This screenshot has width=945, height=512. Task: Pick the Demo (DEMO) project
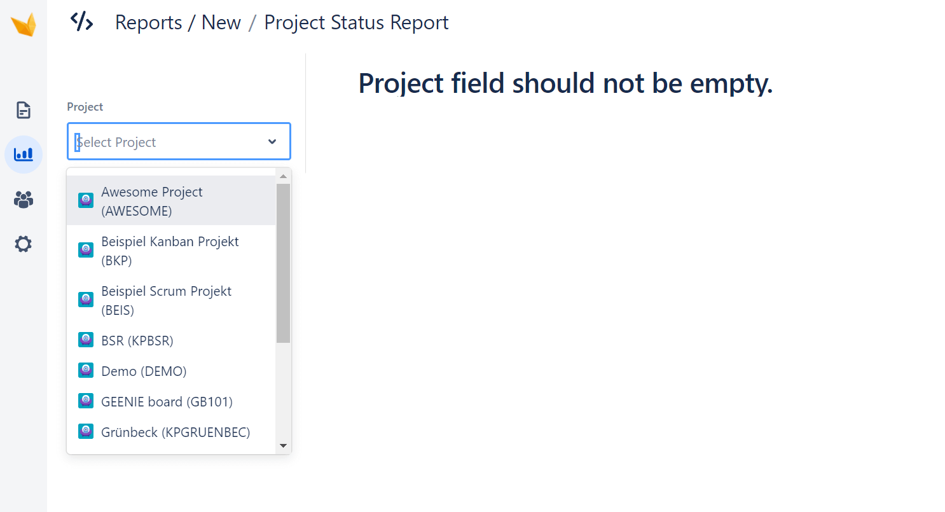pyautogui.click(x=171, y=371)
